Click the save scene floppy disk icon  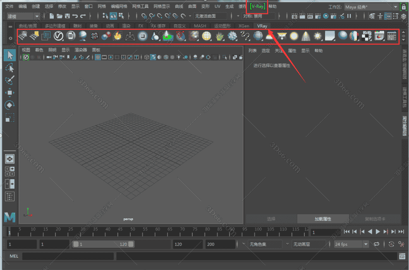(67, 16)
